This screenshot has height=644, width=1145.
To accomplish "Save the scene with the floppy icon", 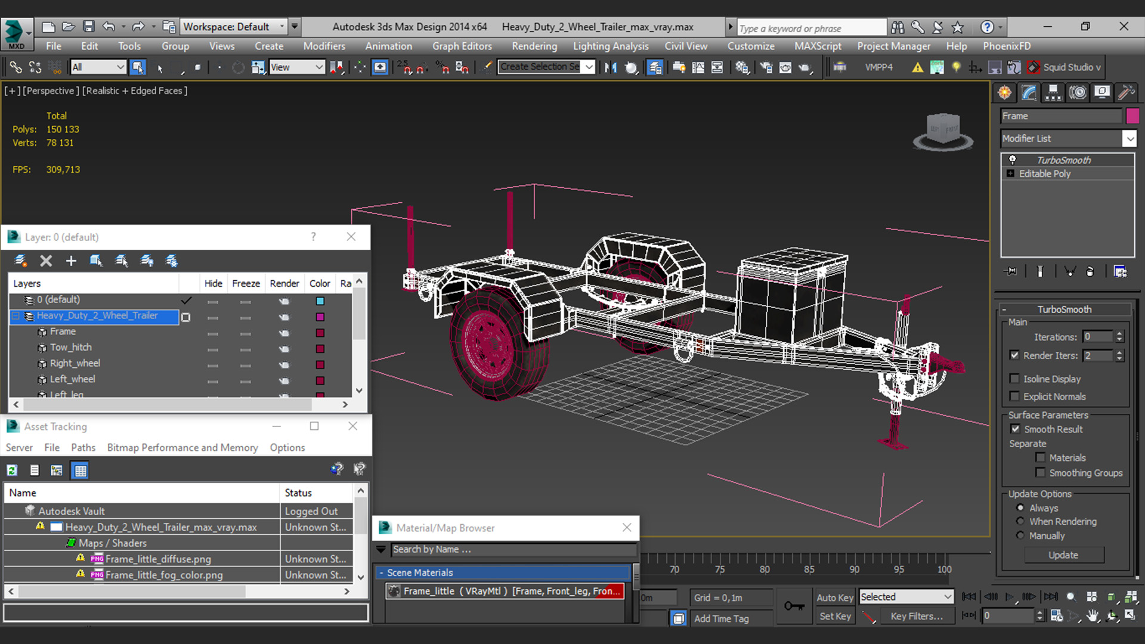I will [x=89, y=27].
